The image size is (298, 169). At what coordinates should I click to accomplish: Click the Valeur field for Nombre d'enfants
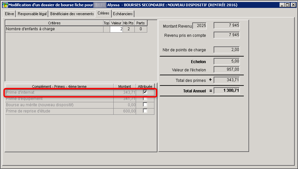116,29
